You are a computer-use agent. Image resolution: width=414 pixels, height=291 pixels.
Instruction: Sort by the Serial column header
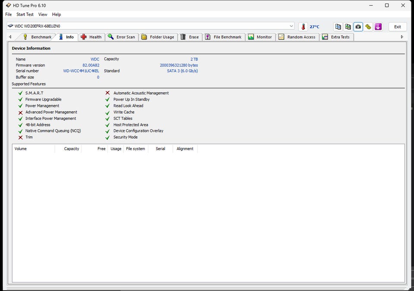click(160, 149)
